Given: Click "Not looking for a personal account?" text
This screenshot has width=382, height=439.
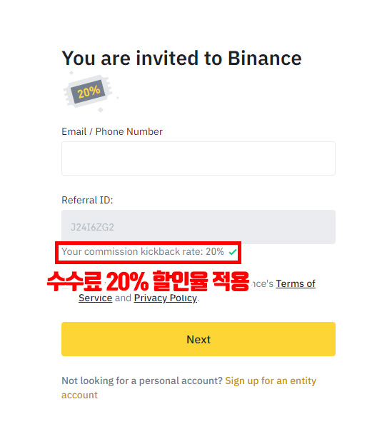Looking at the screenshot, I should coord(142,380).
